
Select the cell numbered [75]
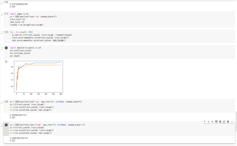[x=6, y=102]
